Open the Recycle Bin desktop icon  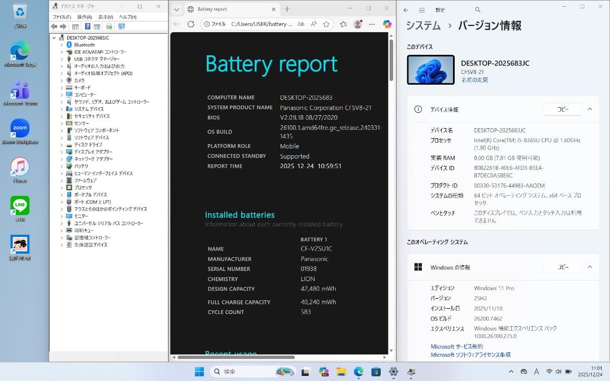coord(20,16)
